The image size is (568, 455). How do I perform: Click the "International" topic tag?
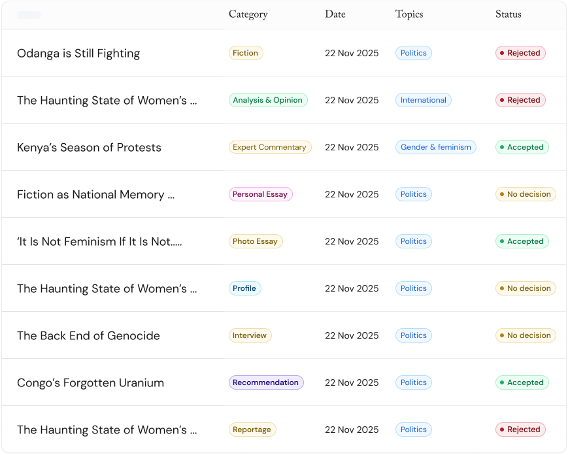point(423,101)
